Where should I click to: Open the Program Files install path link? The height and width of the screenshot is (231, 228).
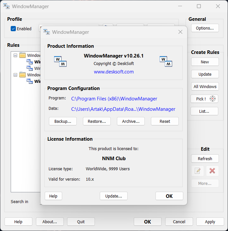click(114, 99)
